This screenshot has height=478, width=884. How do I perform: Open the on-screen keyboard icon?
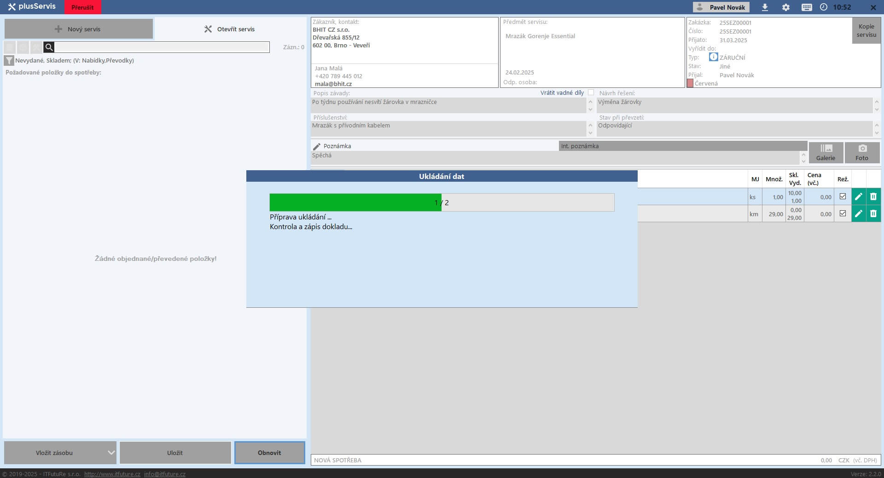(x=807, y=7)
